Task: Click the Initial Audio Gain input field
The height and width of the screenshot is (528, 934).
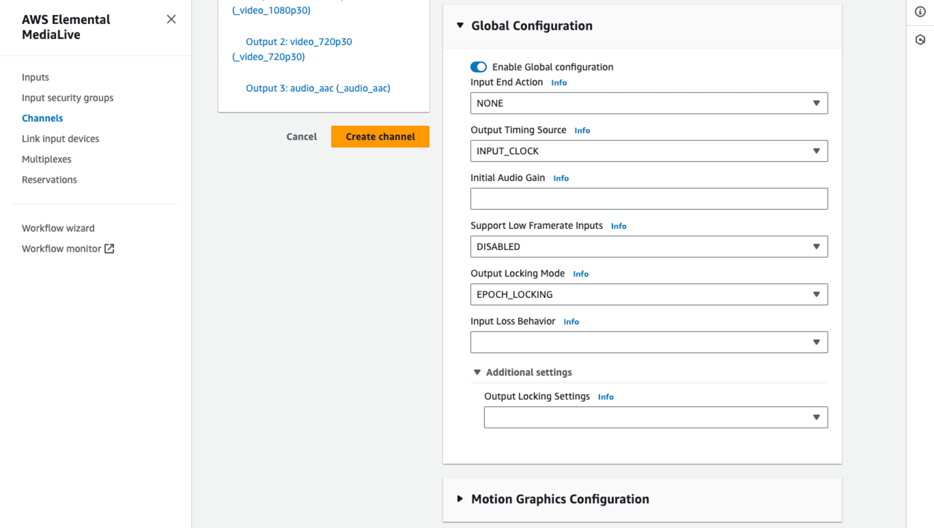Action: 649,198
